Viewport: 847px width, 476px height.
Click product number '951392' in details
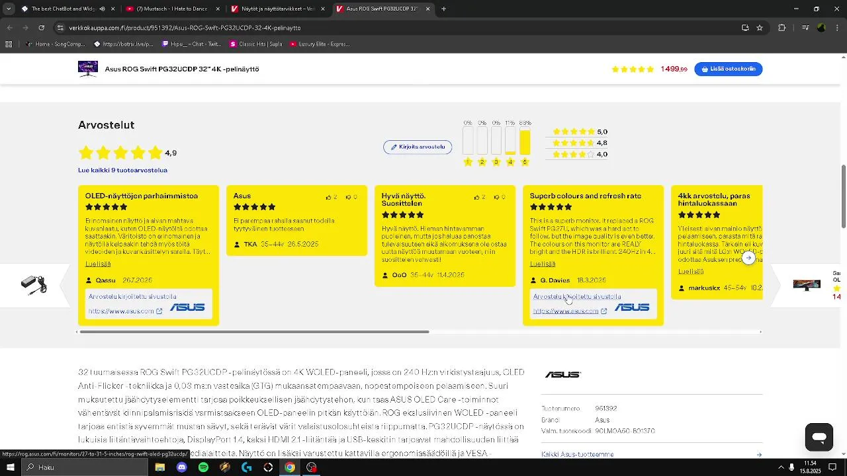coord(605,409)
